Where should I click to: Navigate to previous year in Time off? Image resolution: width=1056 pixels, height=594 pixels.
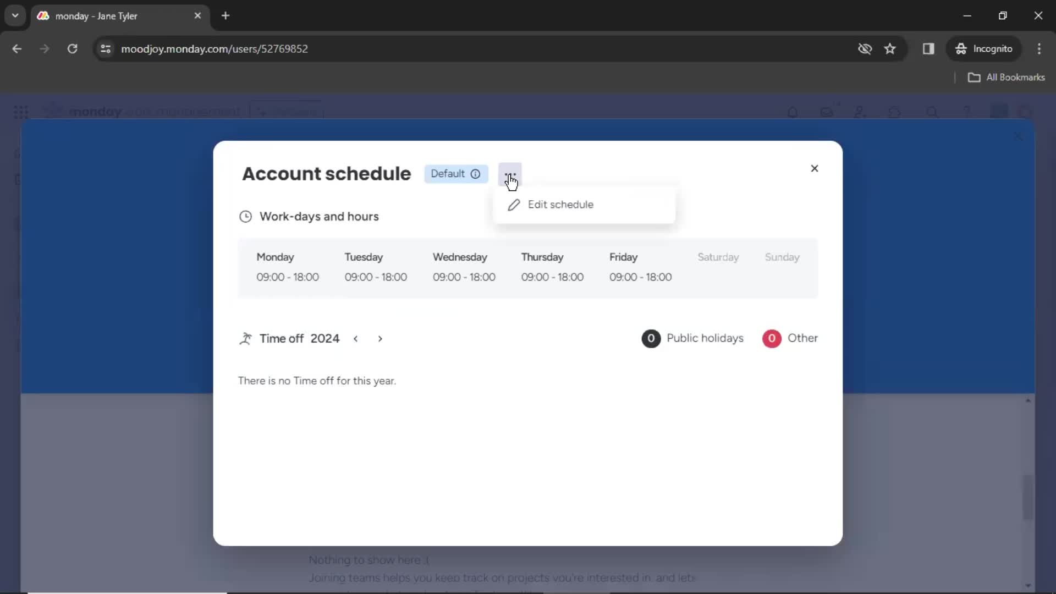click(x=355, y=338)
